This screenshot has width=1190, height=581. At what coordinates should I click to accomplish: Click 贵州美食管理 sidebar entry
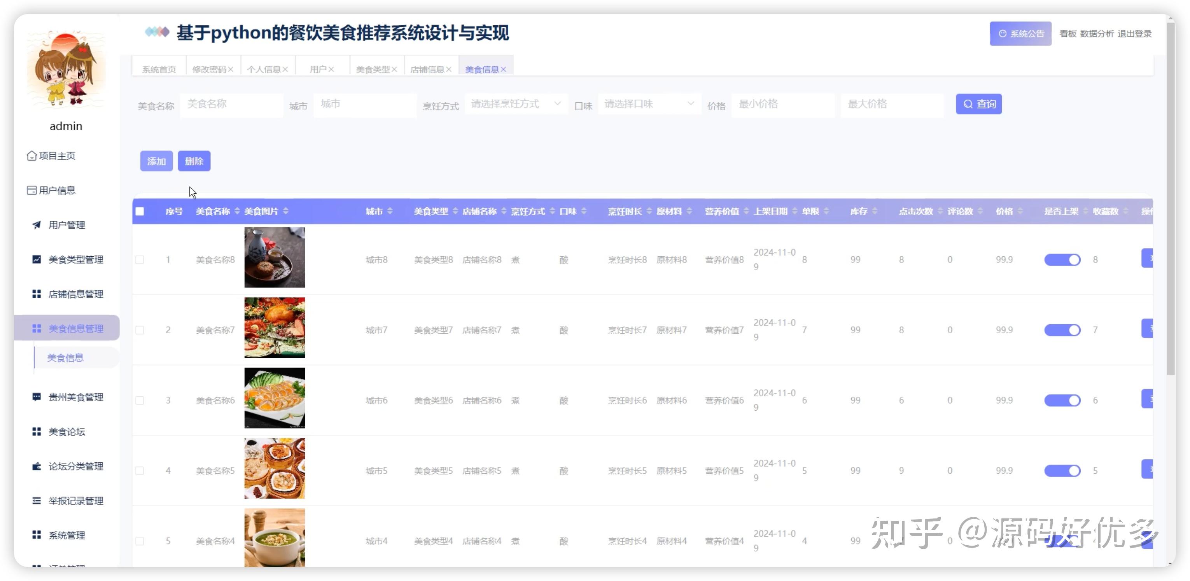pos(76,397)
